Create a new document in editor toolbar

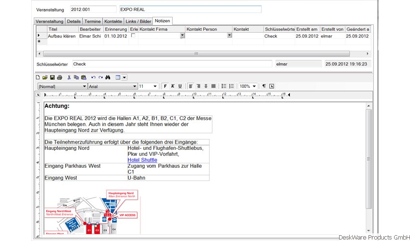pyautogui.click(x=38, y=78)
